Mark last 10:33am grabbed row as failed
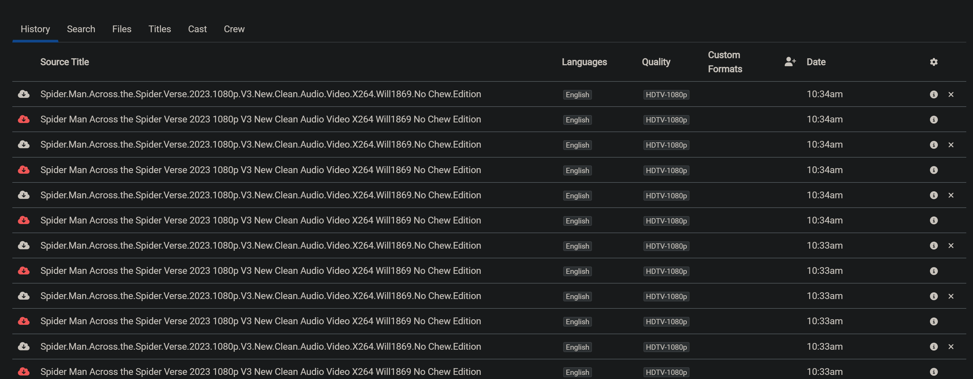This screenshot has height=379, width=973. click(951, 346)
